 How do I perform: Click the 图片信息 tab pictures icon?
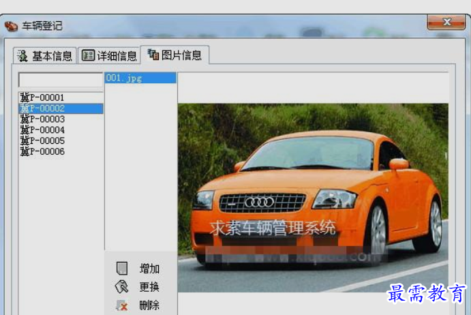(153, 55)
